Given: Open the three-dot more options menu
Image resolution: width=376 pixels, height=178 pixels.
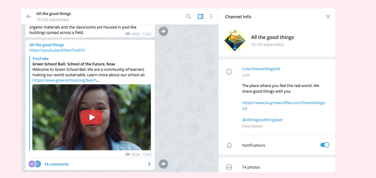Looking at the screenshot, I should [x=211, y=16].
